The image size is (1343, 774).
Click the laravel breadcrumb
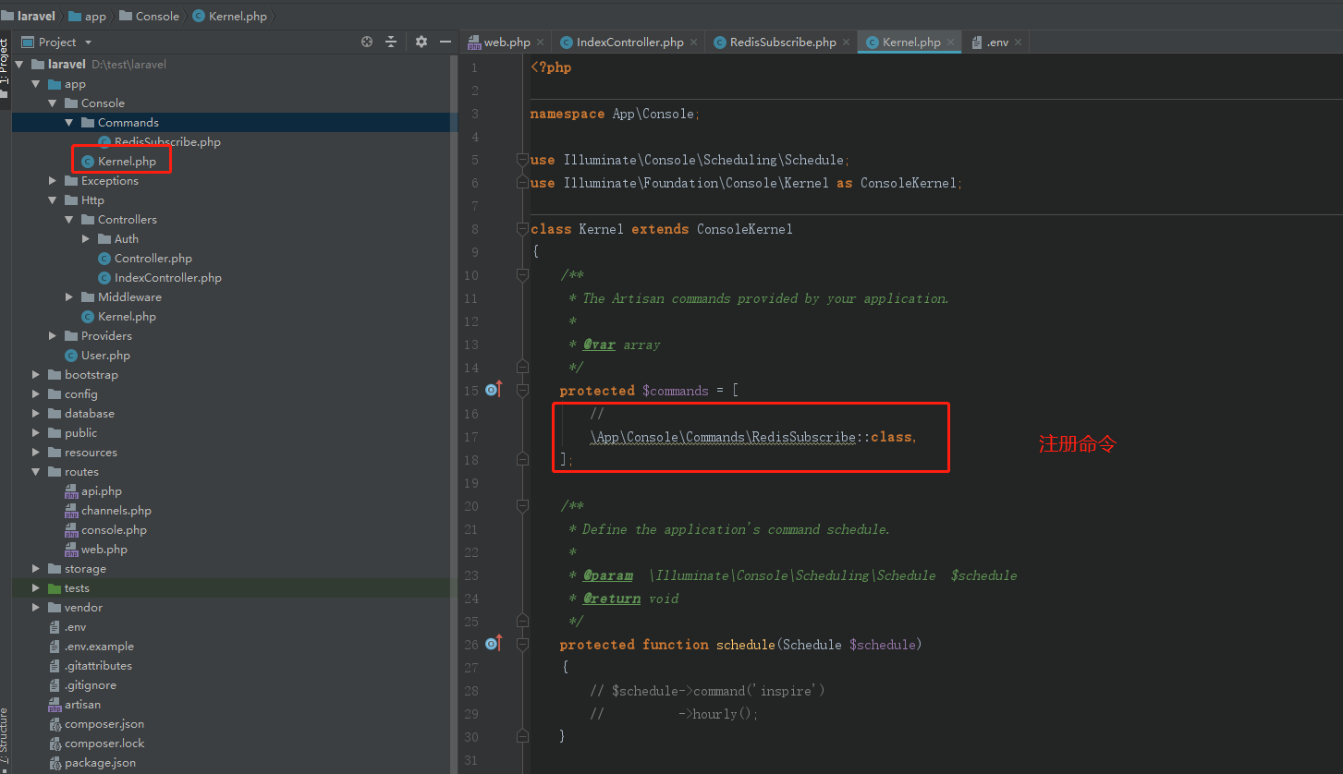[x=29, y=16]
